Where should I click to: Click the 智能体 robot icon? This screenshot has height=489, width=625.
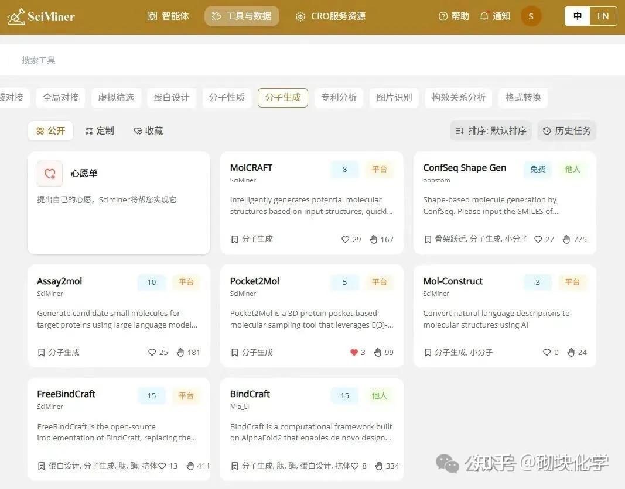coord(153,16)
